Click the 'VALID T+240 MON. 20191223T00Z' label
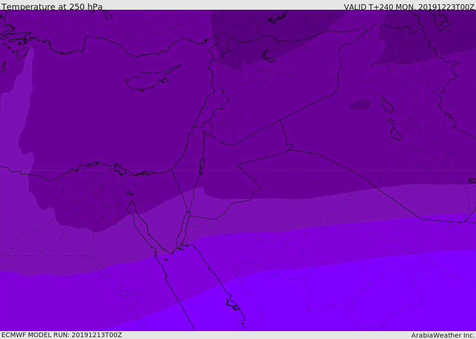The width and height of the screenshot is (476, 339). pos(409,7)
